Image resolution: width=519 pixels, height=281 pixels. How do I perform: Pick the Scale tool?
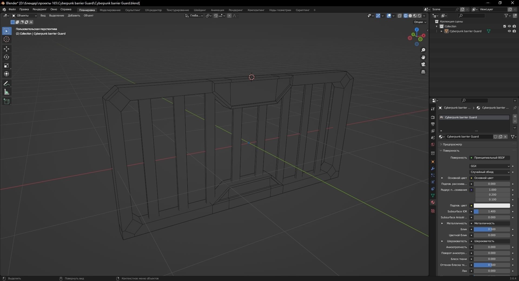pyautogui.click(x=6, y=66)
